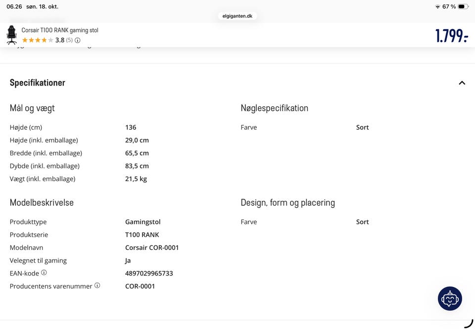Select the Nøglespecifikation heading
The width and height of the screenshot is (475, 330).
275,108
